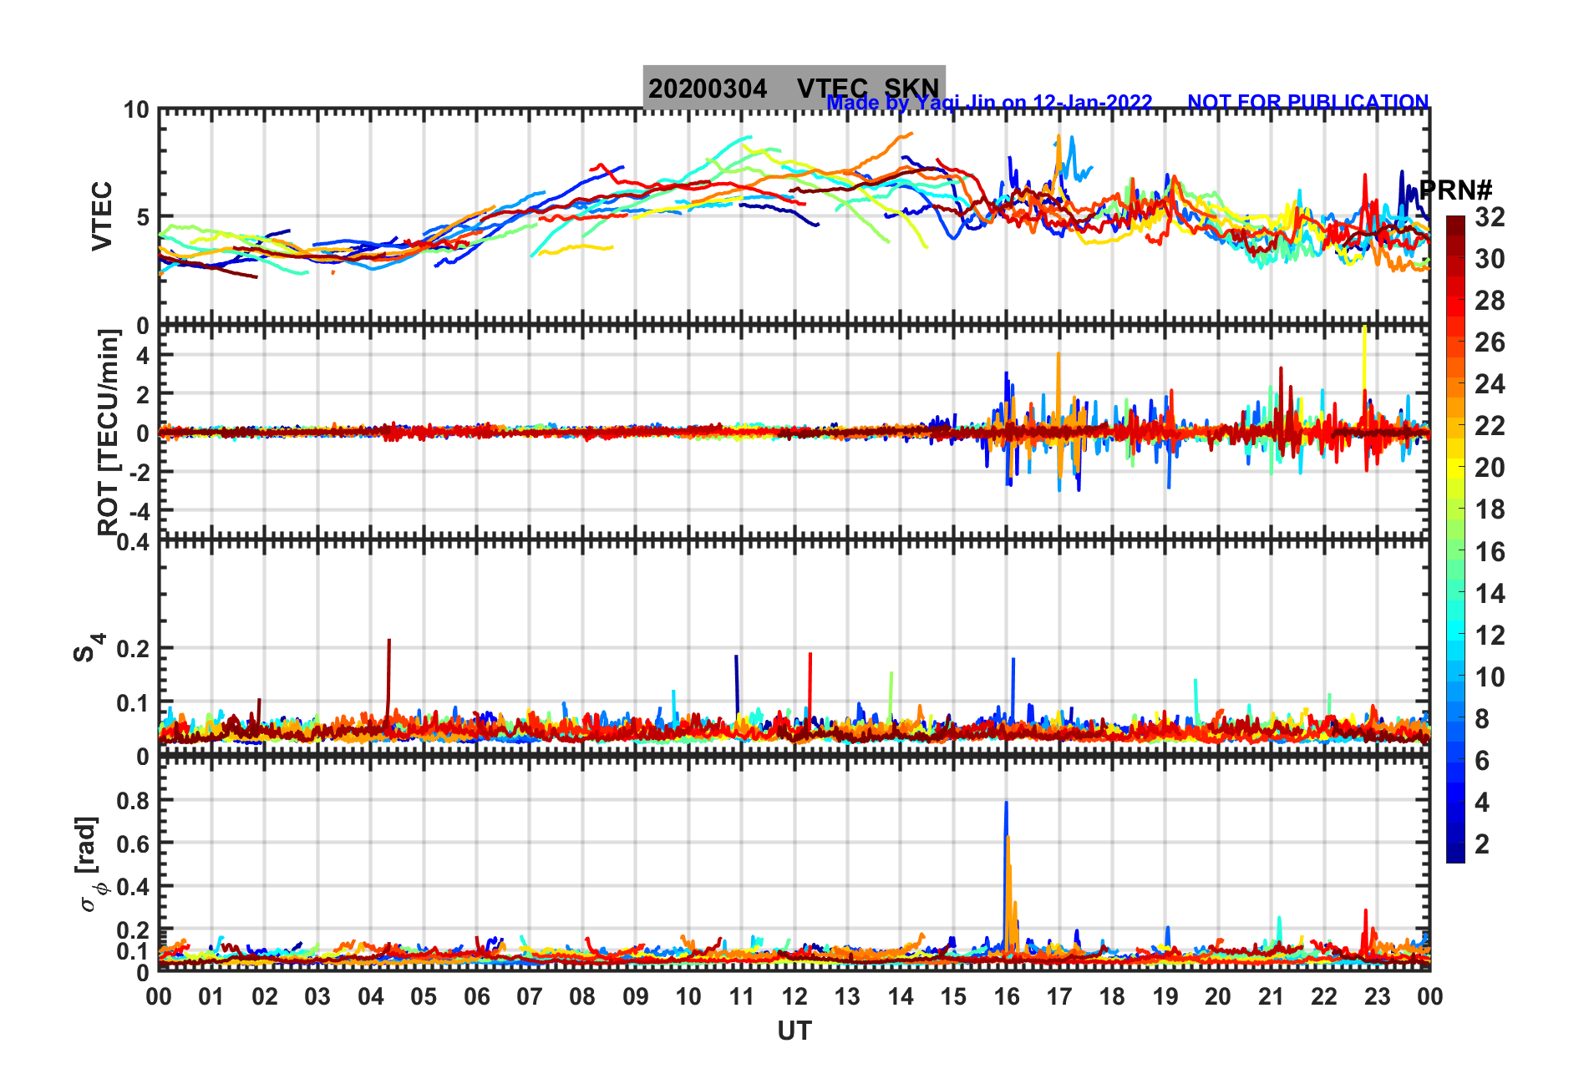This screenshot has height=1079, width=1589.
Task: Click colorbar tick label "24"
Action: coord(1490,384)
